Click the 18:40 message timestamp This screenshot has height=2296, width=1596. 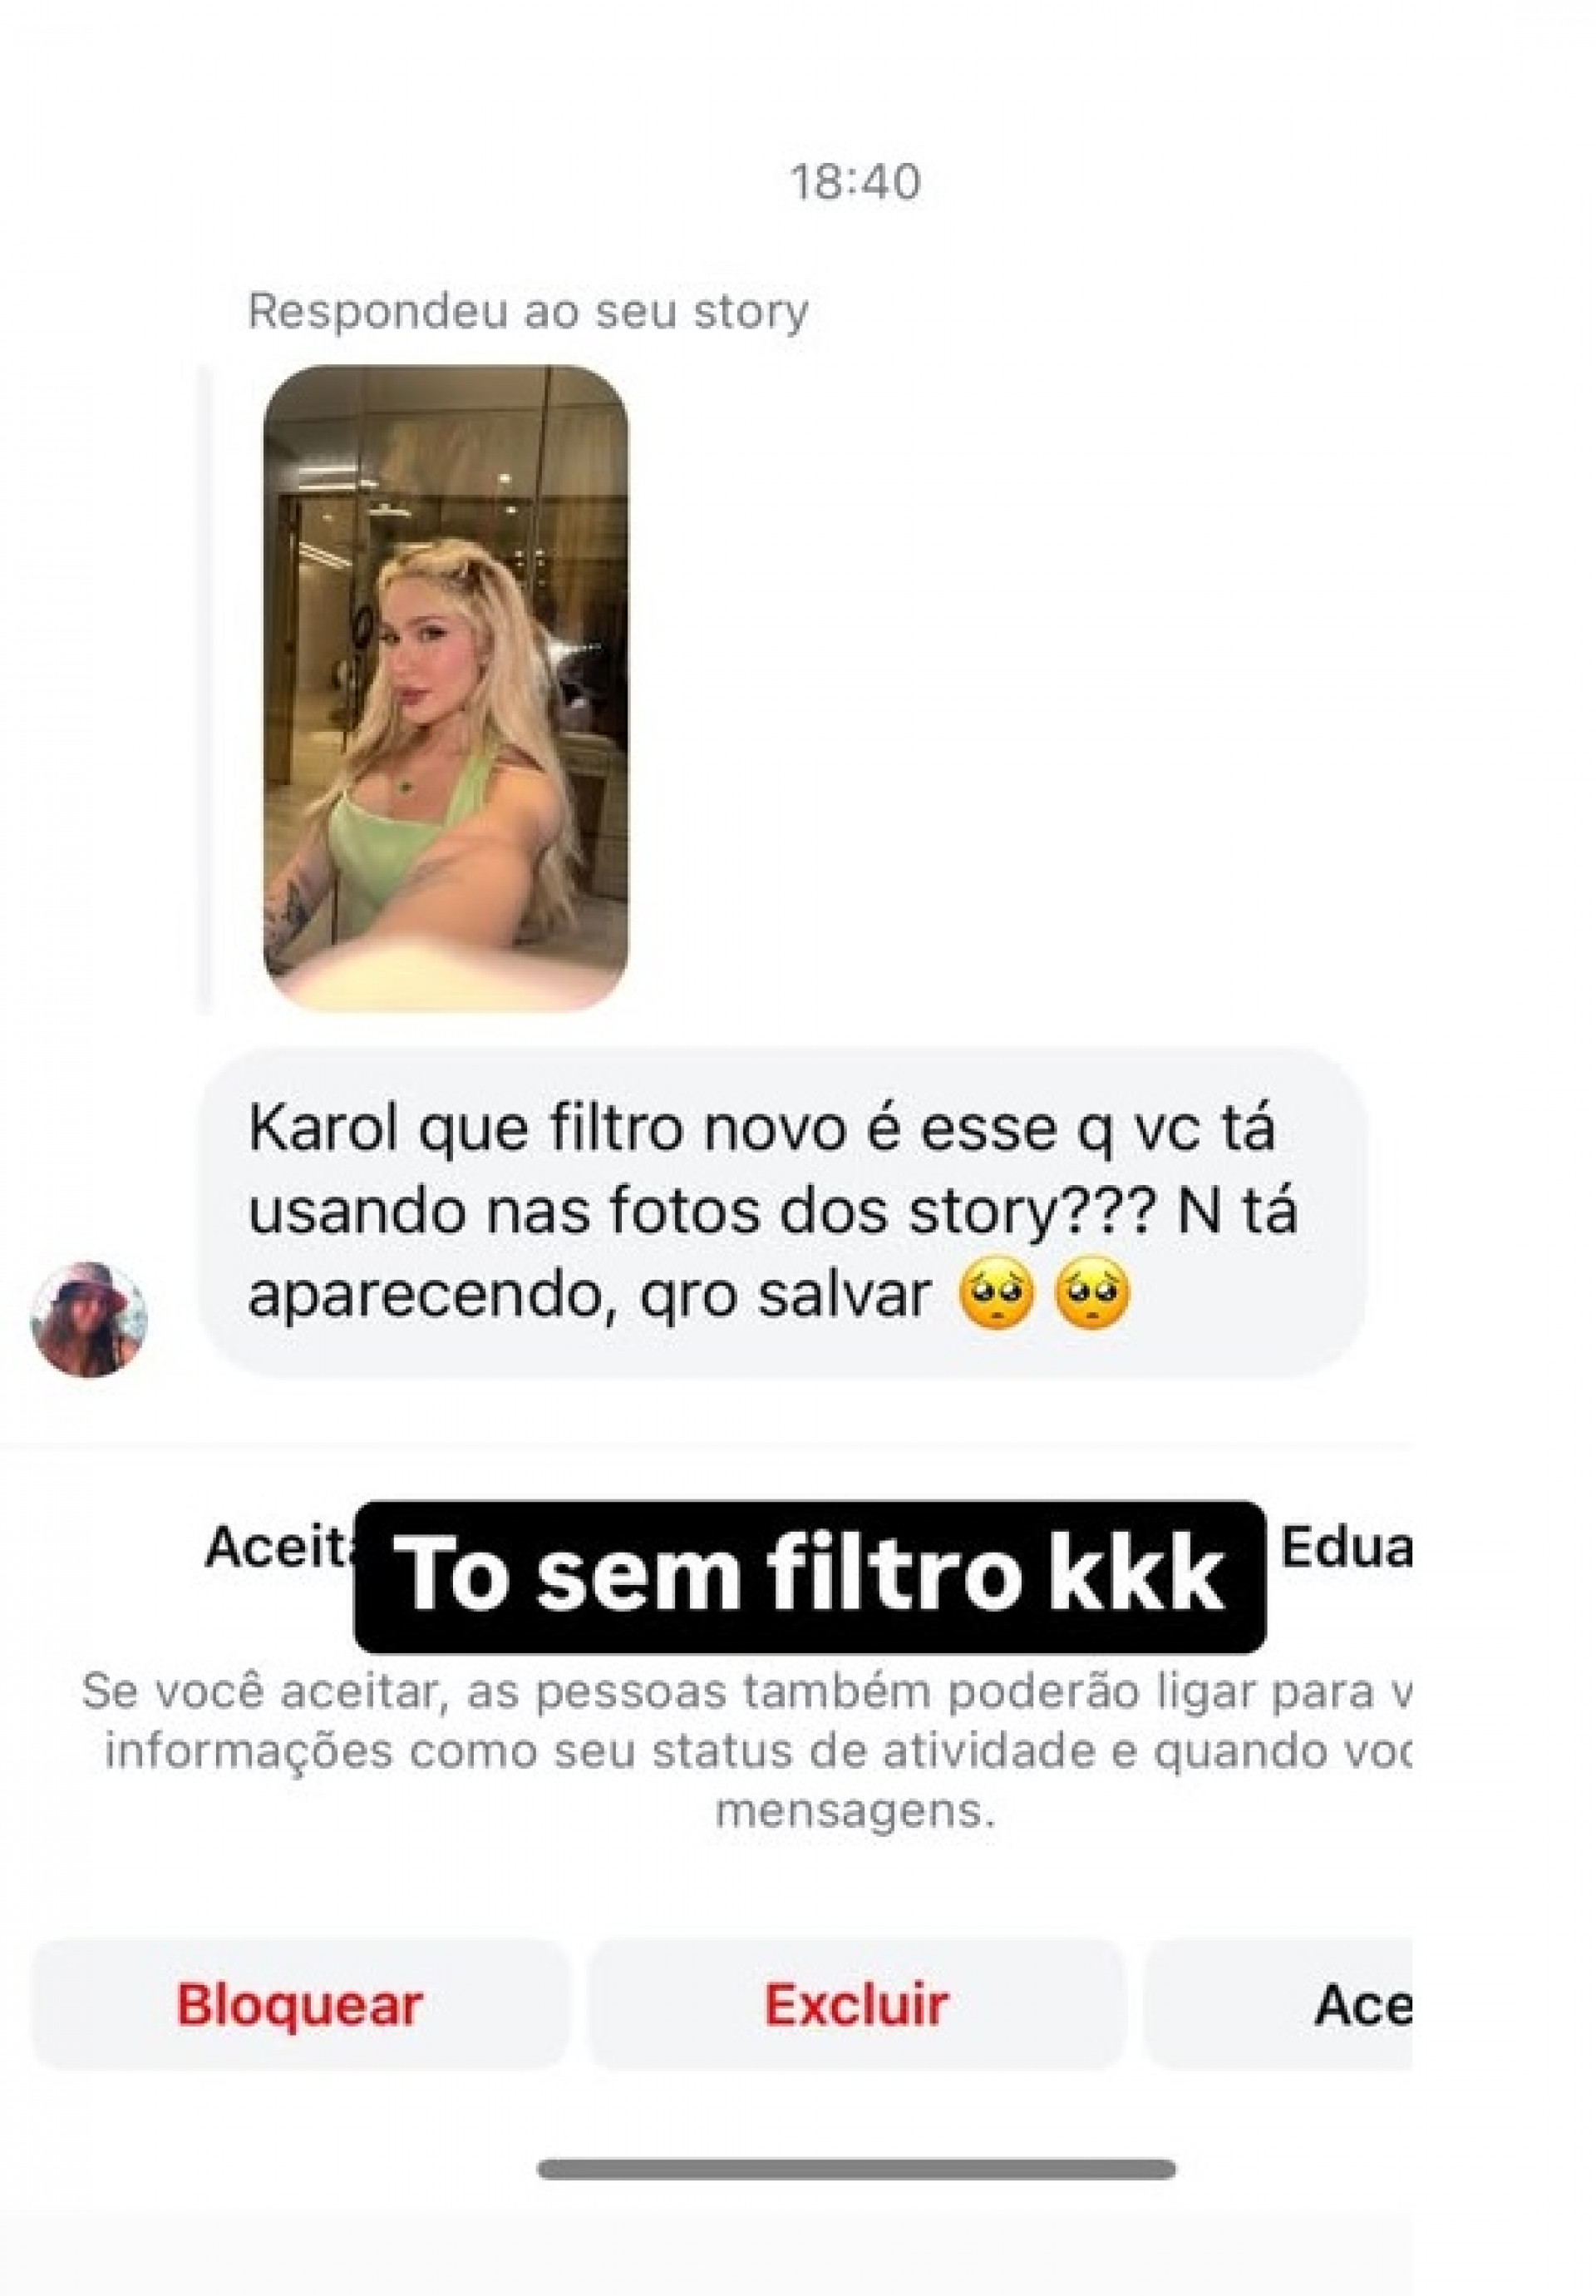pyautogui.click(x=855, y=182)
